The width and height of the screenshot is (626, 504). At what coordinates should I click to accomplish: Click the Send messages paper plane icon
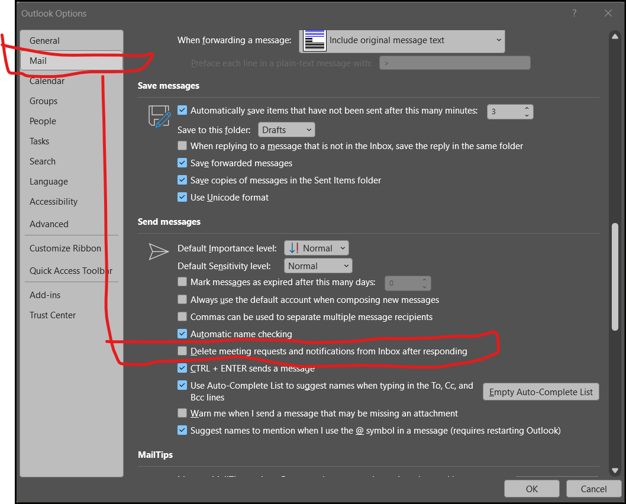(159, 251)
